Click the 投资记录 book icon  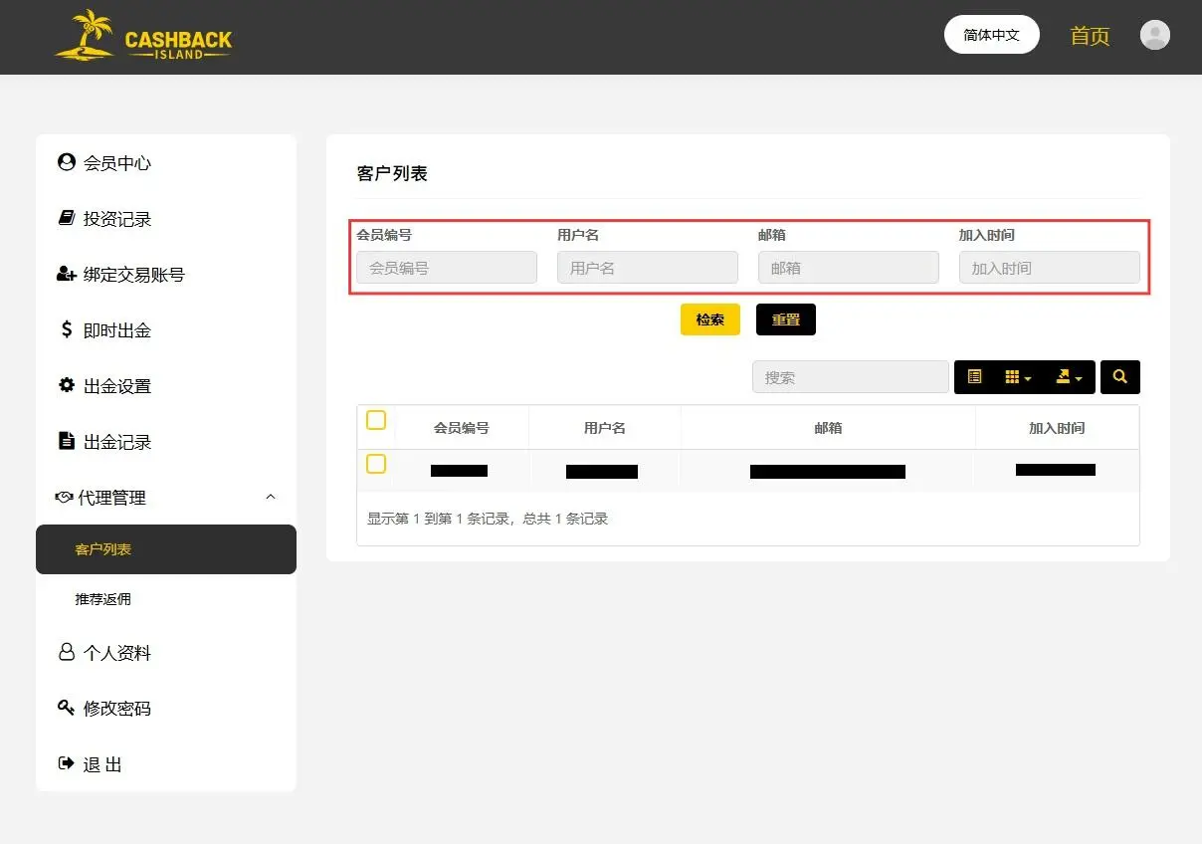point(67,218)
